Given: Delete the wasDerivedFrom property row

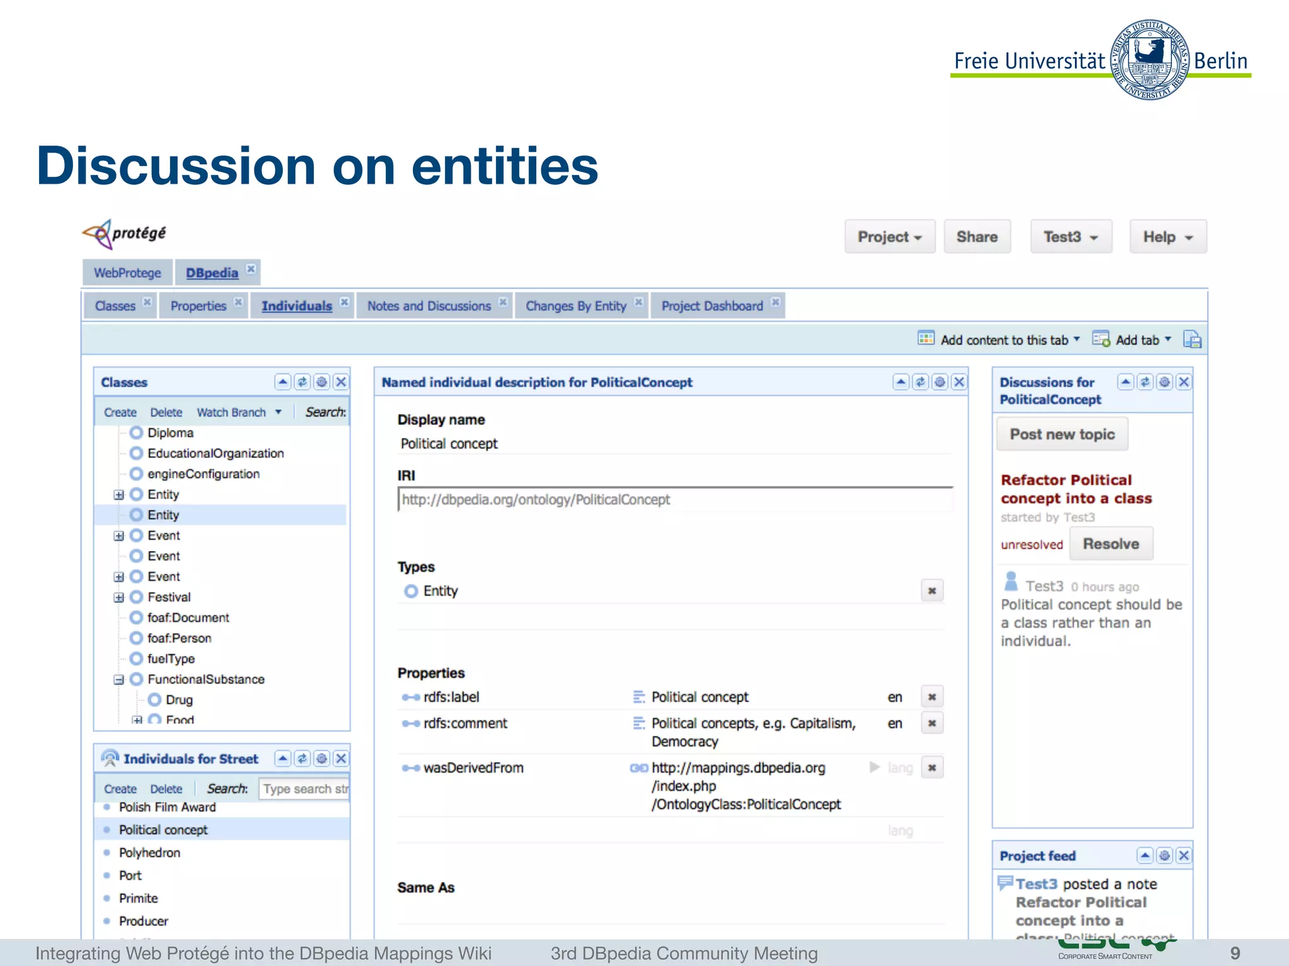Looking at the screenshot, I should (932, 767).
